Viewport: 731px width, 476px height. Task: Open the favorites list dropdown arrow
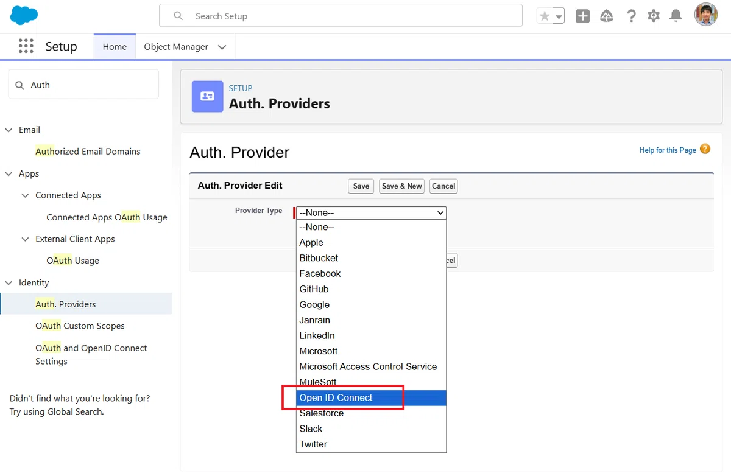(559, 16)
